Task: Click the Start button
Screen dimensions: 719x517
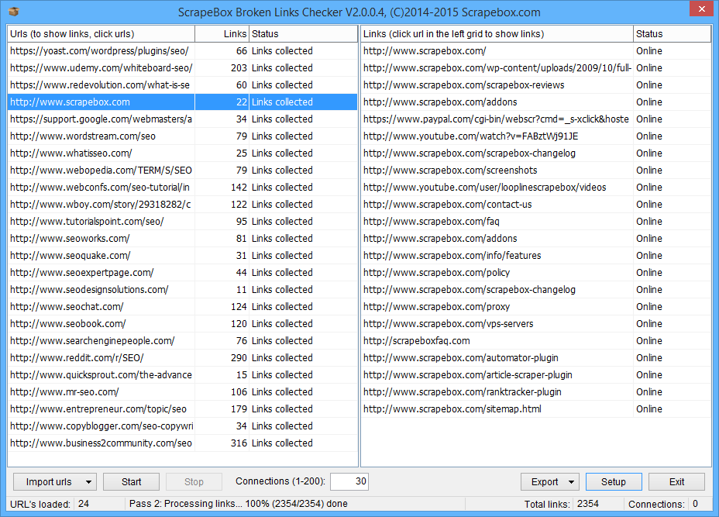Action: (131, 481)
